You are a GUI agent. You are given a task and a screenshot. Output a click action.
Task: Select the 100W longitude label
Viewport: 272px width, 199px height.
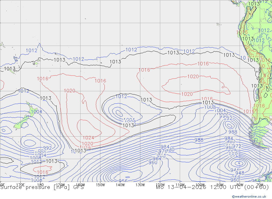(x=200, y=185)
